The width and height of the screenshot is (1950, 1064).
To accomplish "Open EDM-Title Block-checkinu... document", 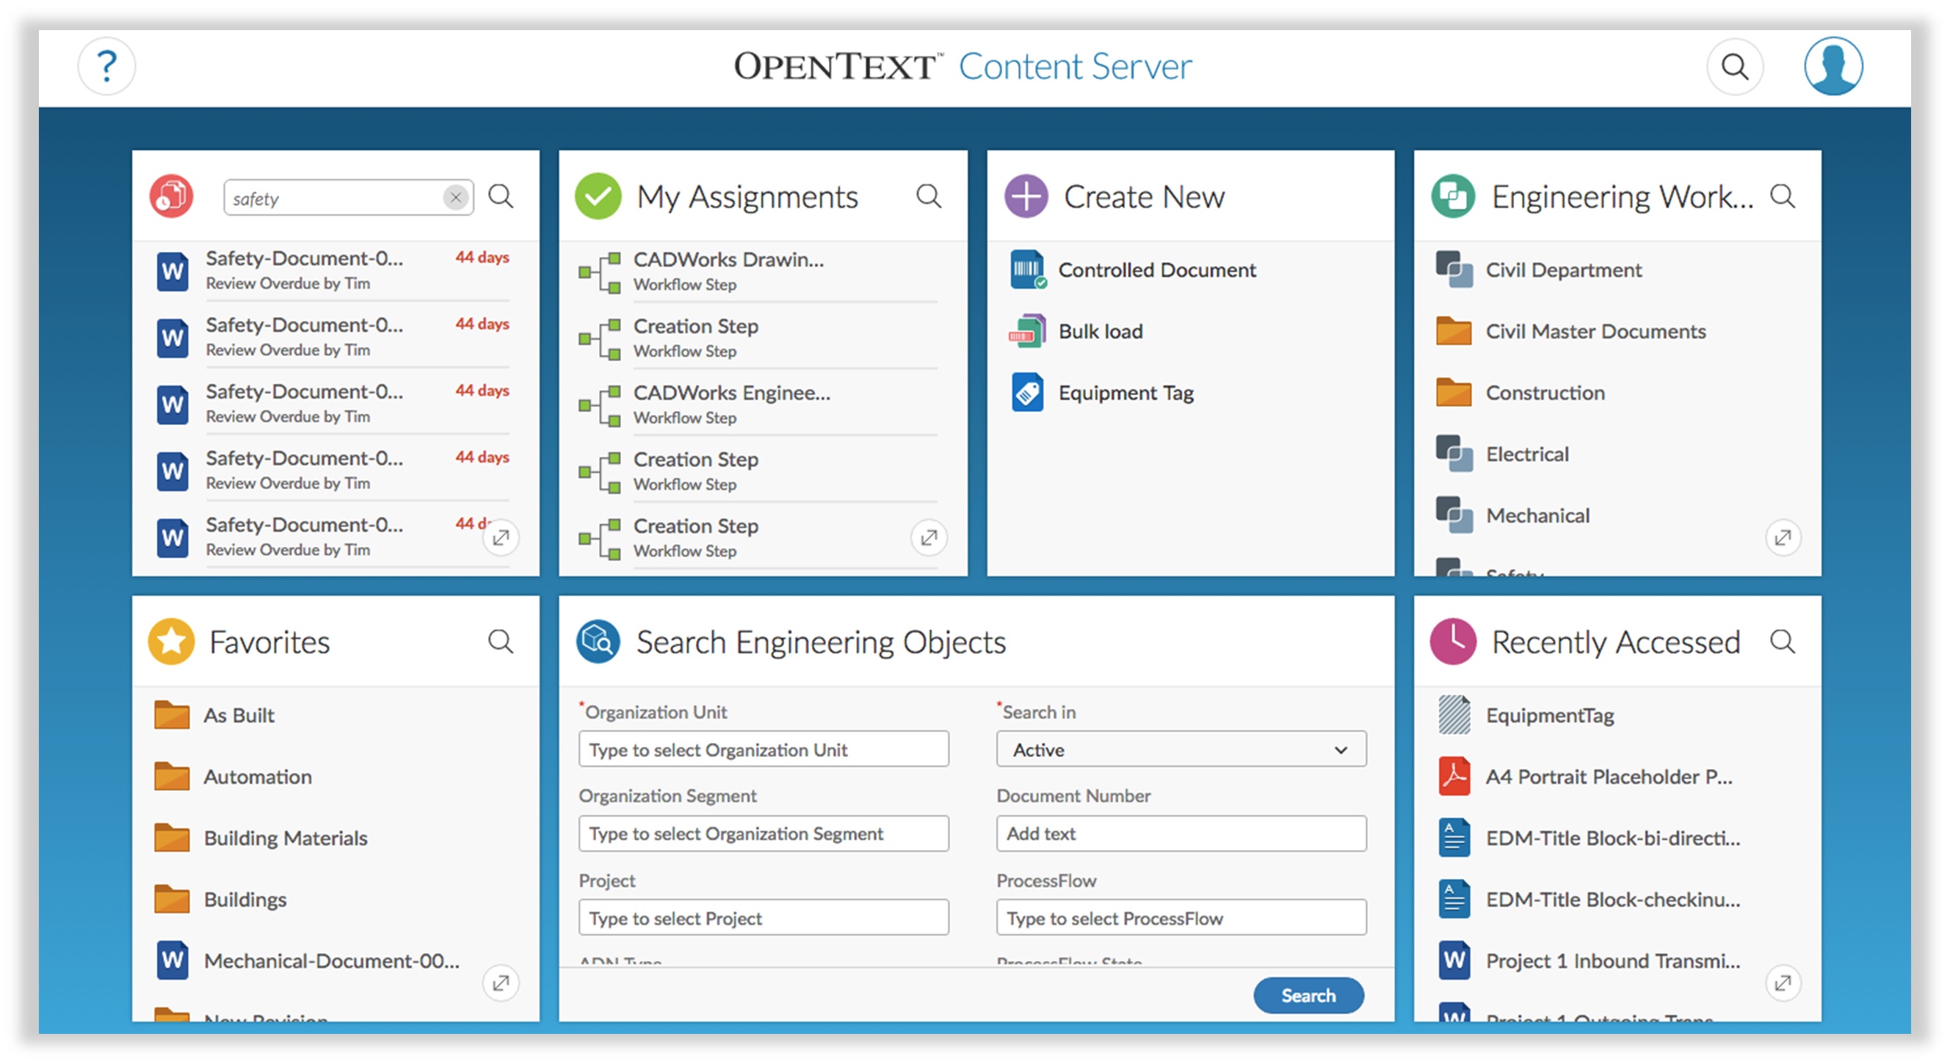I will click(1612, 899).
